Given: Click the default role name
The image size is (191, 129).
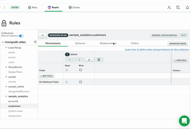Looking at the screenshot, I should 74,54.
